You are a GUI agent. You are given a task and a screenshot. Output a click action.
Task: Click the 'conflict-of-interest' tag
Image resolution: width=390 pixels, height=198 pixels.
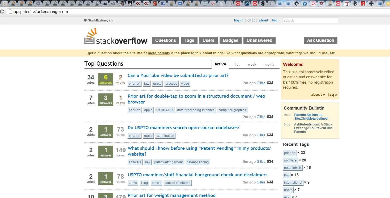(x=178, y=183)
